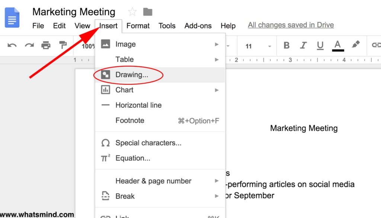Viewport: 381px width, 218px height.
Task: Open the View menu
Action: 82,26
